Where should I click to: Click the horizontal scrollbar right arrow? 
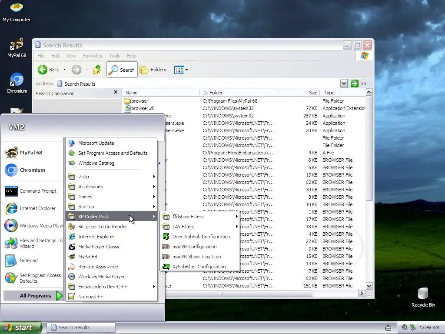tap(362, 294)
